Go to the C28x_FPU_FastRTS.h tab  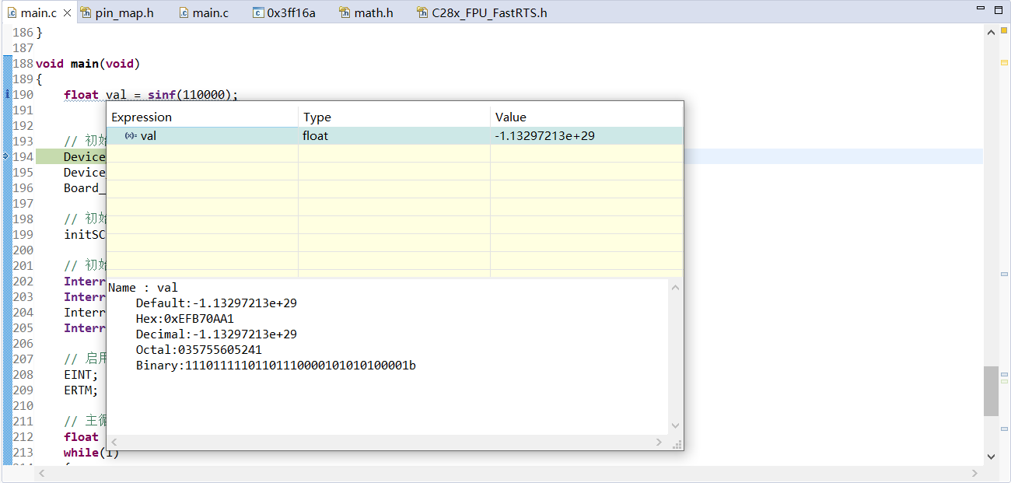pos(488,13)
